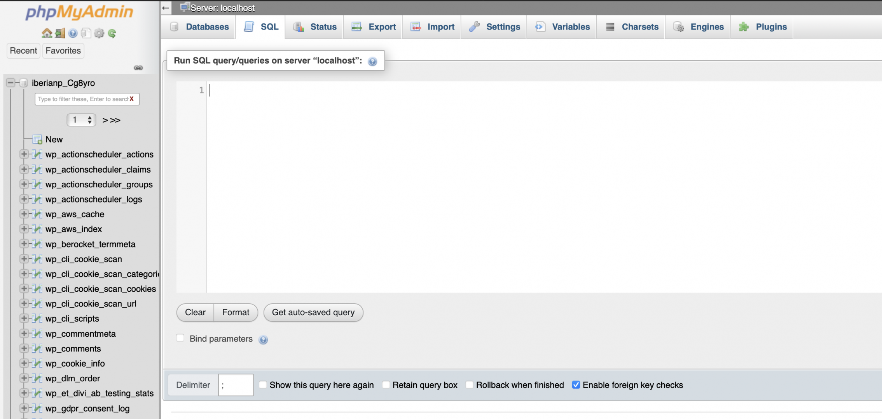882x419 pixels.
Task: Open phpMyAdmin documentation blue help icon
Action: [x=73, y=33]
